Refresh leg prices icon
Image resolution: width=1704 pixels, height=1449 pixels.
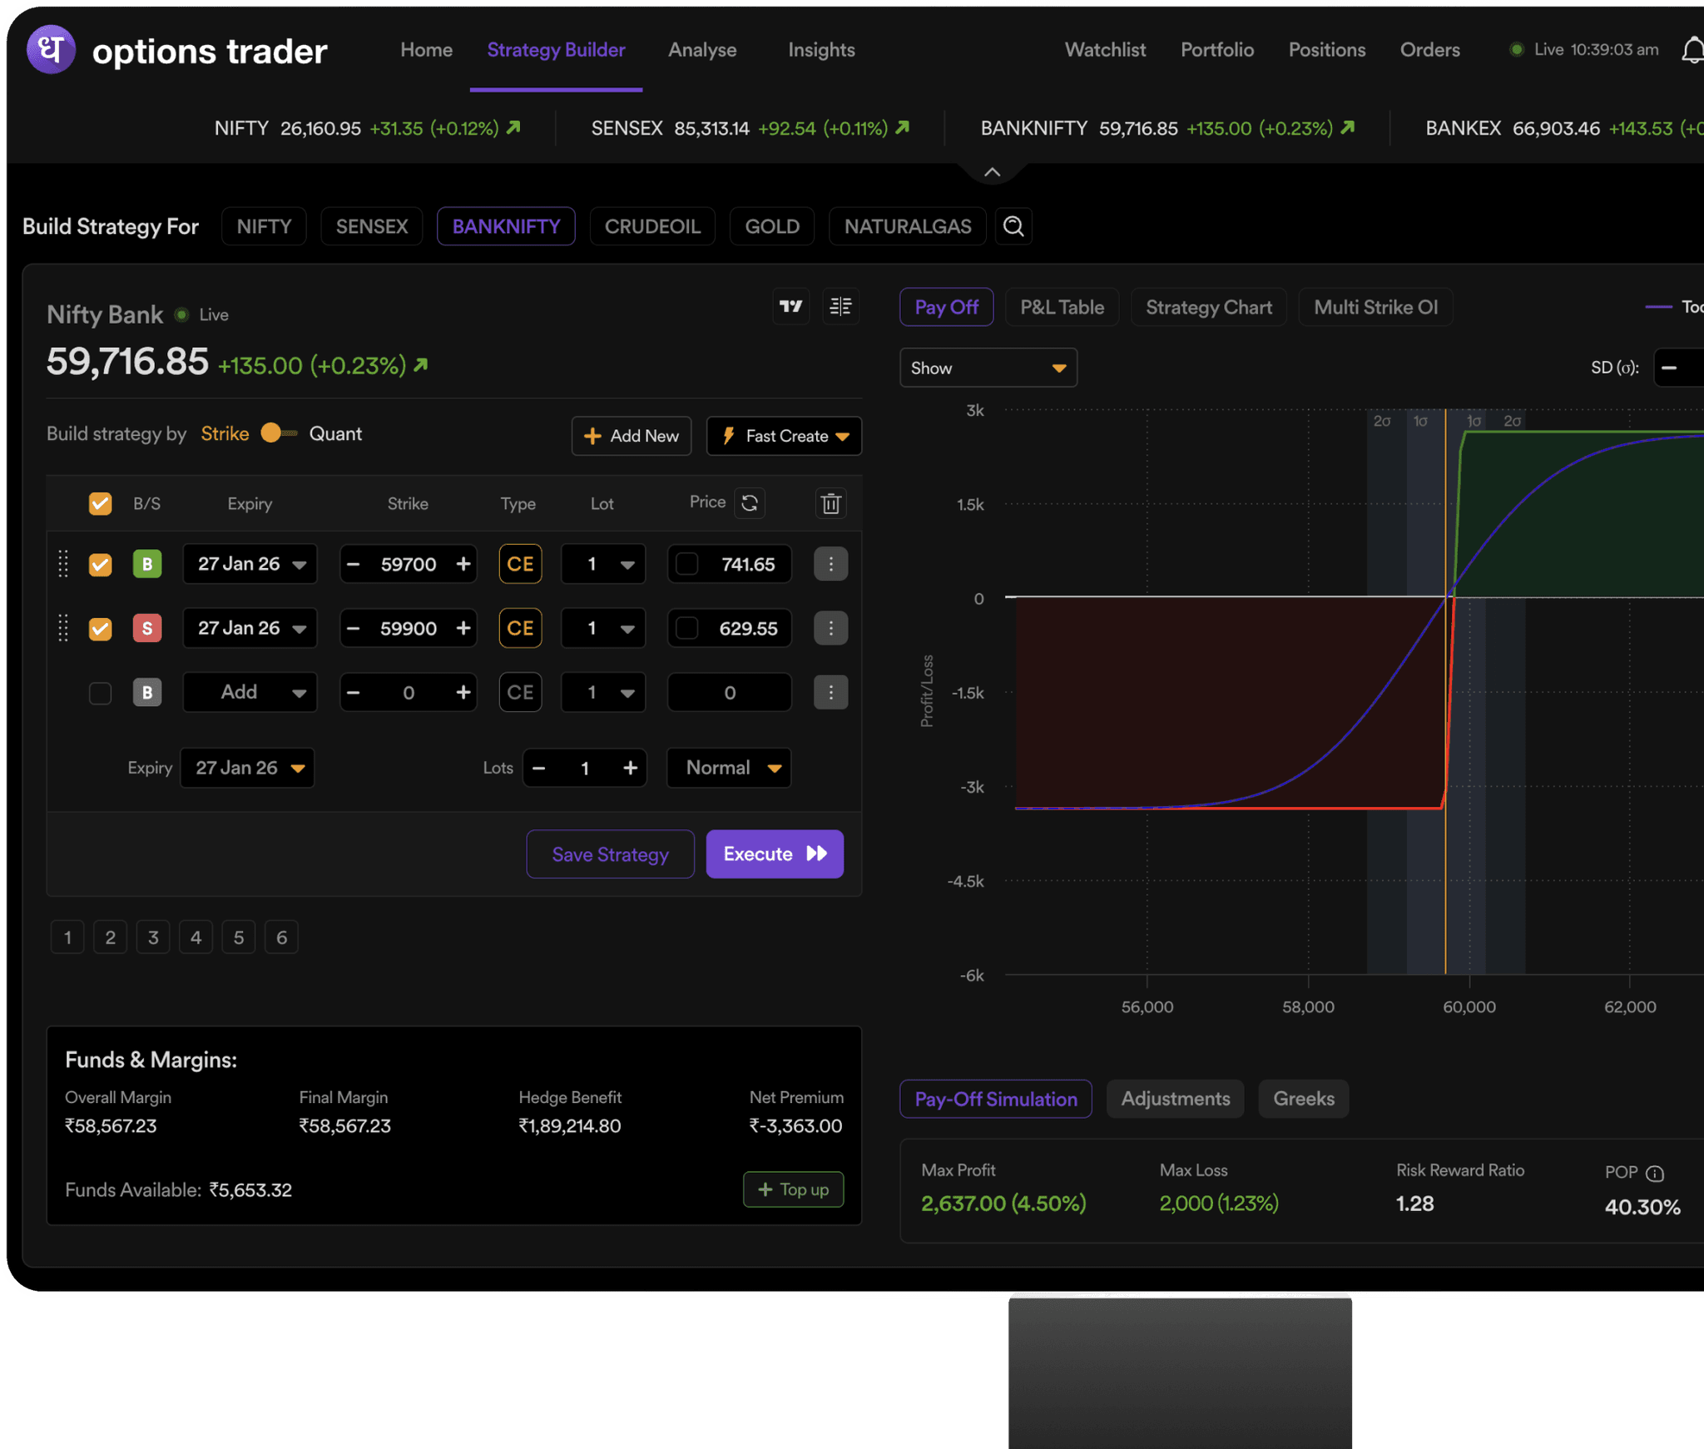point(750,503)
